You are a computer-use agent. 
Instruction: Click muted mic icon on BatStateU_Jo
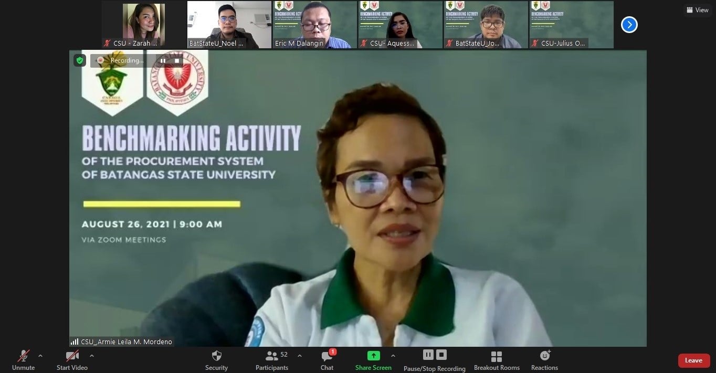click(449, 44)
